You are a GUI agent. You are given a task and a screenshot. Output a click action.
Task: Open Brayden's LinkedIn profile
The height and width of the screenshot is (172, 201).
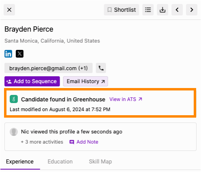(8, 54)
